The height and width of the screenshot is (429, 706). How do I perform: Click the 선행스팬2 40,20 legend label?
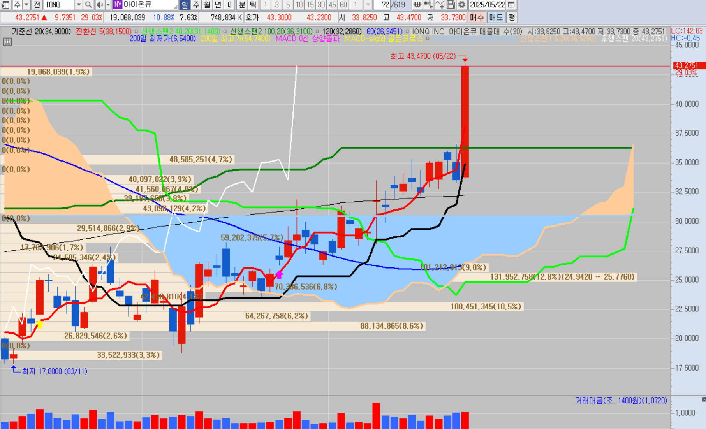tap(181, 32)
